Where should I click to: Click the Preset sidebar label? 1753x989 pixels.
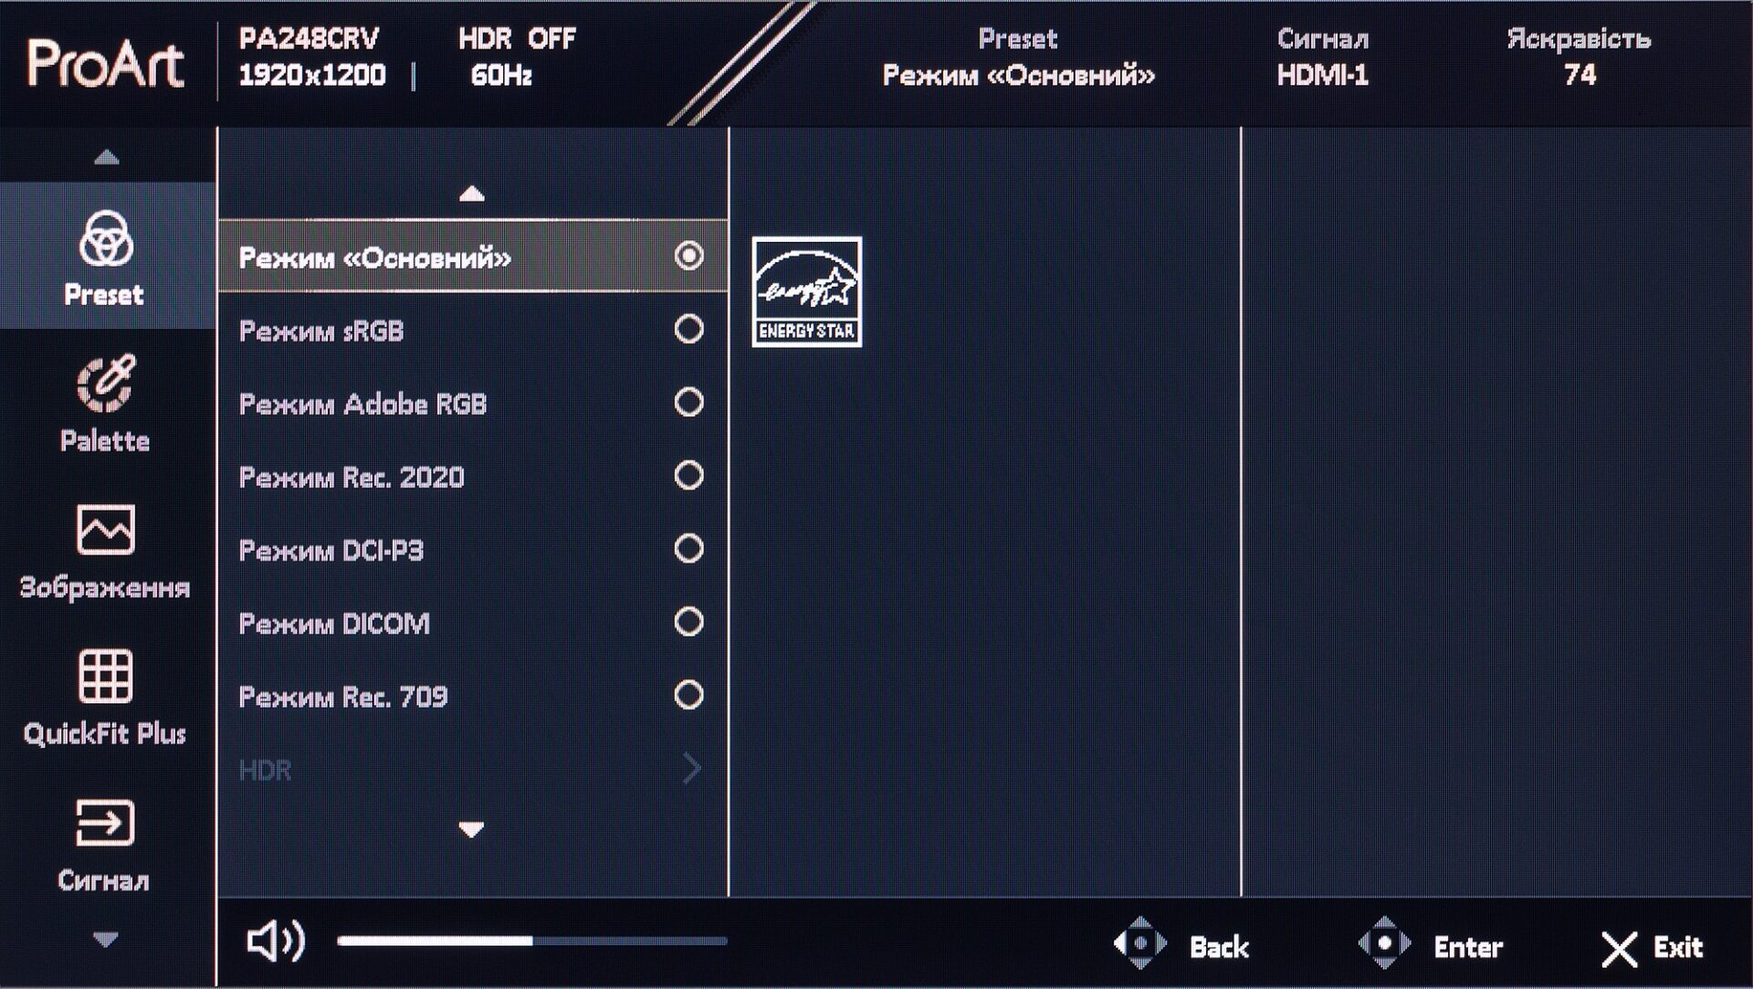(x=104, y=295)
